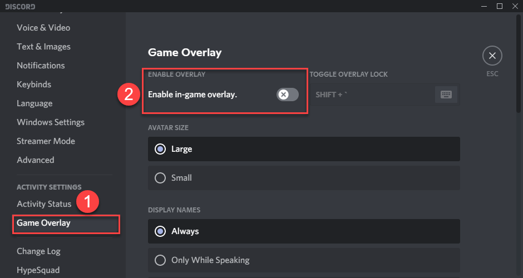Click the vertical scrollbar on the right

[519, 63]
